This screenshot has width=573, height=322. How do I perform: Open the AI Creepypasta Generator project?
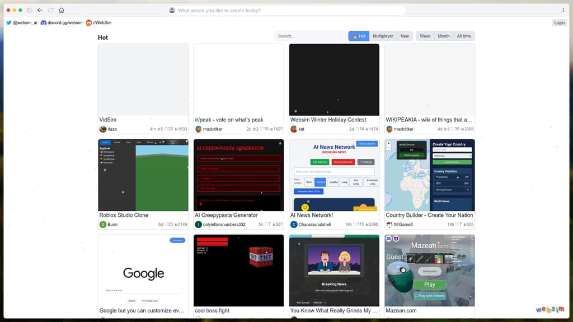click(x=238, y=175)
